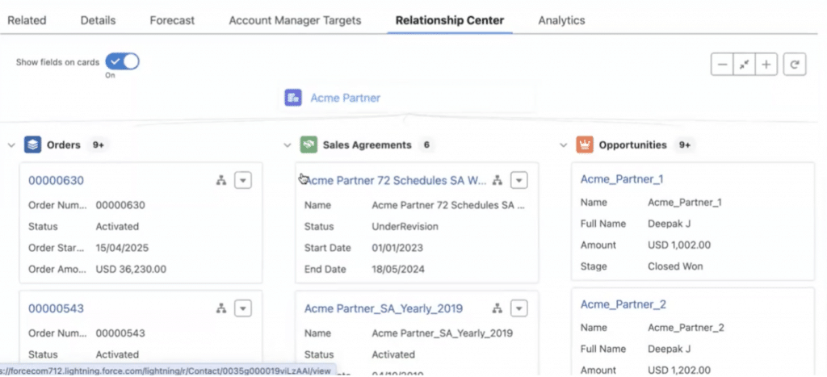Click the Acme Partner account icon
The width and height of the screenshot is (827, 377).
(x=293, y=98)
